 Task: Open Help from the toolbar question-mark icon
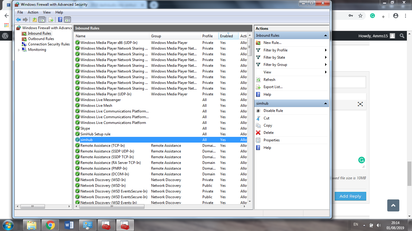point(60,20)
